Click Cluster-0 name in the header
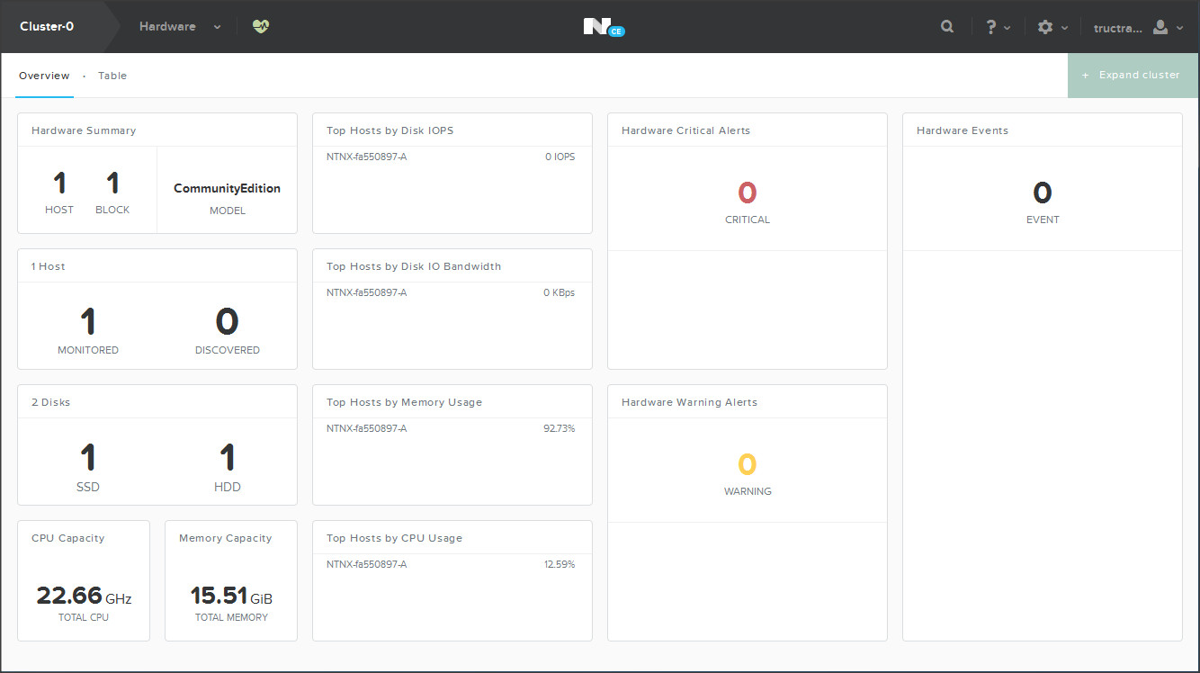This screenshot has width=1200, height=673. [47, 27]
